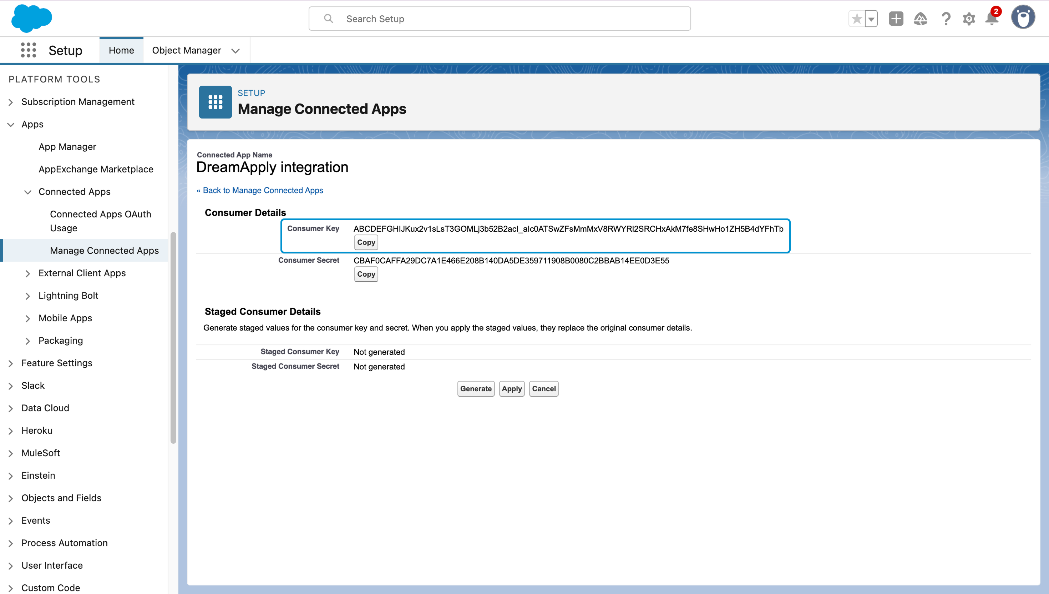Open the favorites list dropdown arrow
The width and height of the screenshot is (1049, 594).
pyautogui.click(x=871, y=19)
